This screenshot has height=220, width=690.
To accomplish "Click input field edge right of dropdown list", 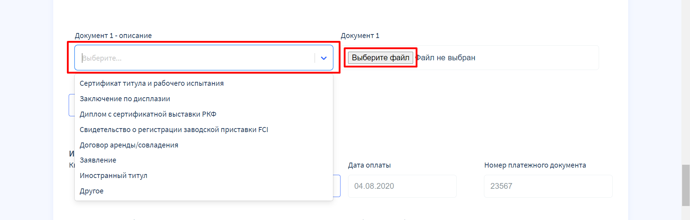I will click(x=337, y=186).
